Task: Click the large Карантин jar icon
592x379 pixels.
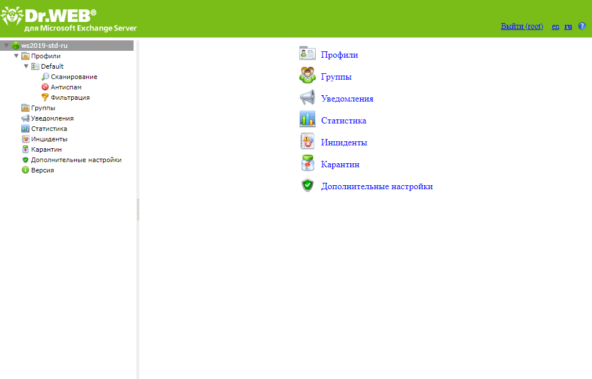Action: (x=308, y=163)
